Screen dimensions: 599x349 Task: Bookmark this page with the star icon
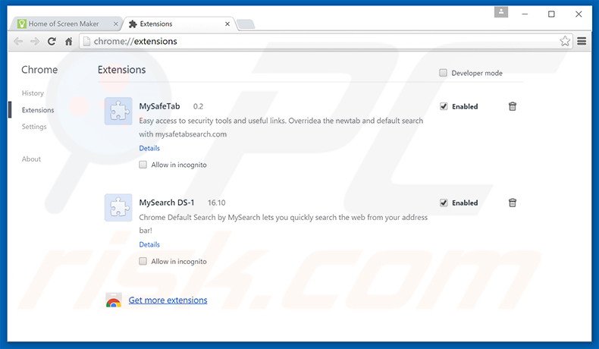click(565, 41)
